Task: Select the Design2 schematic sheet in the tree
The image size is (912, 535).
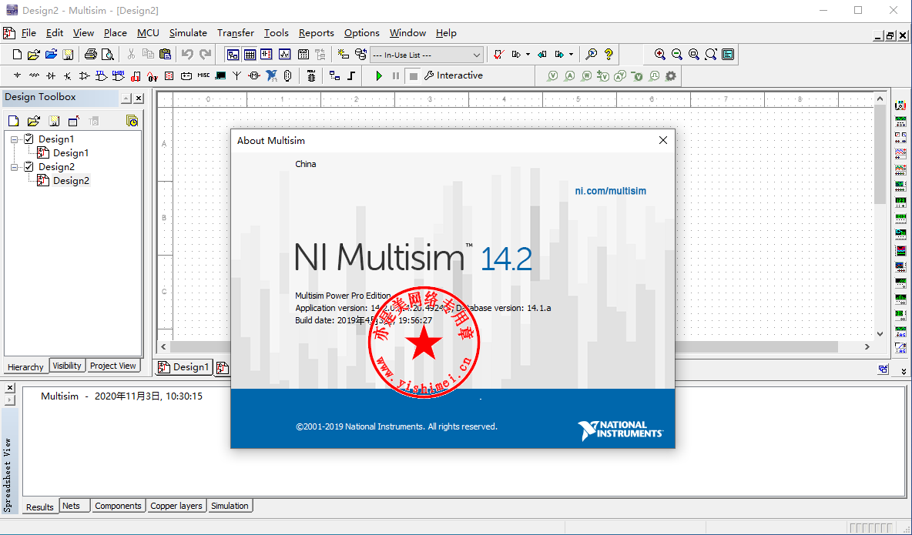Action: point(71,181)
